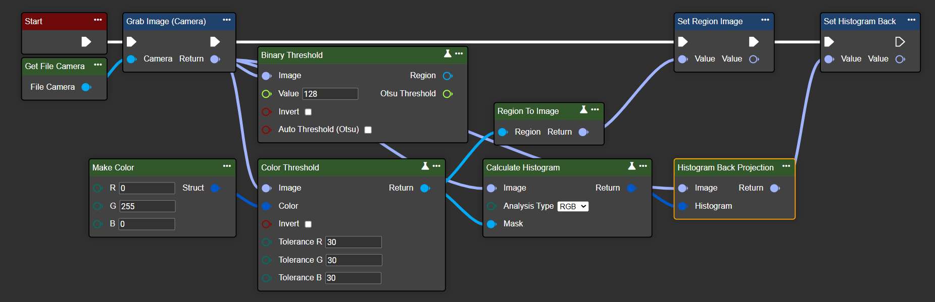Viewport: 935px width, 302px height.
Task: Select the Grab Image (Camera) node title
Action: [x=166, y=21]
